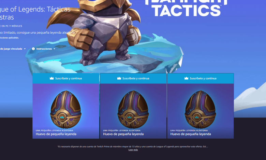Click the Teamfight Tactics logo
Viewport: 266px width, 160px height.
tap(186, 8)
